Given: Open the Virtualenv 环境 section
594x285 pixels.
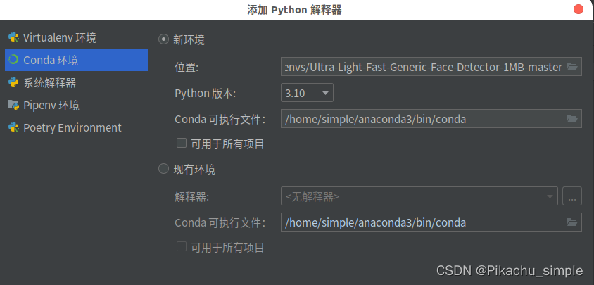Looking at the screenshot, I should coord(59,37).
